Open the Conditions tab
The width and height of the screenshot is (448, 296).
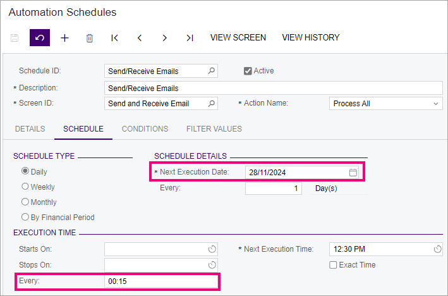coord(145,129)
